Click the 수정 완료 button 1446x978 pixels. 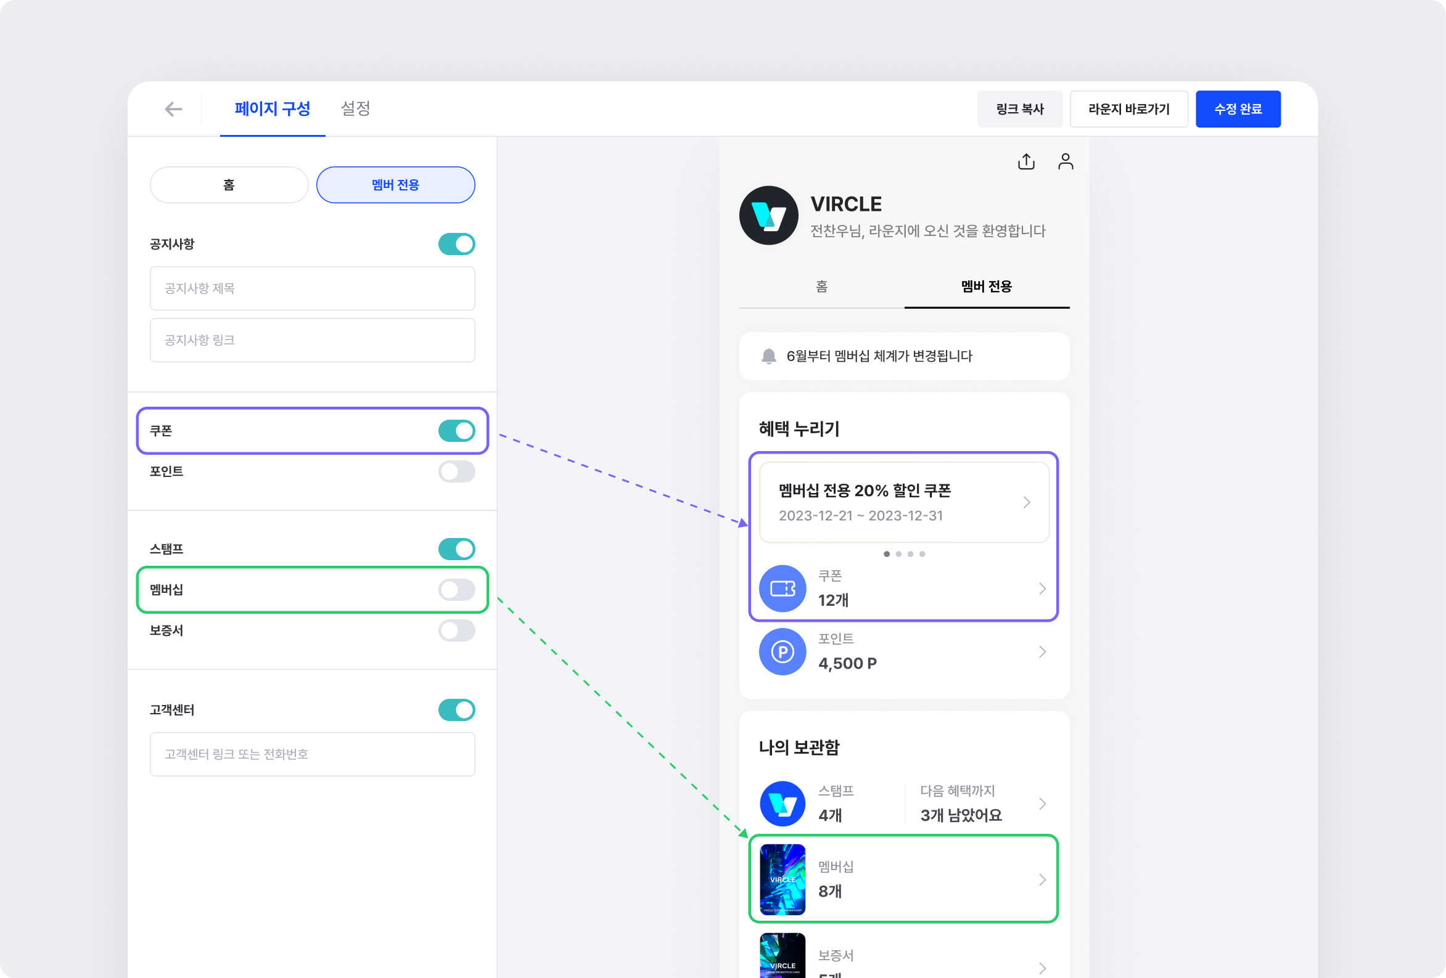[x=1238, y=110]
